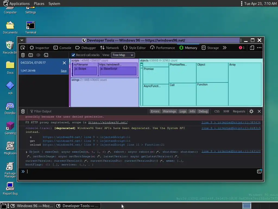278x209 pixels.
Task: Toggle the Logs filter button
Action: [x=183, y=111]
